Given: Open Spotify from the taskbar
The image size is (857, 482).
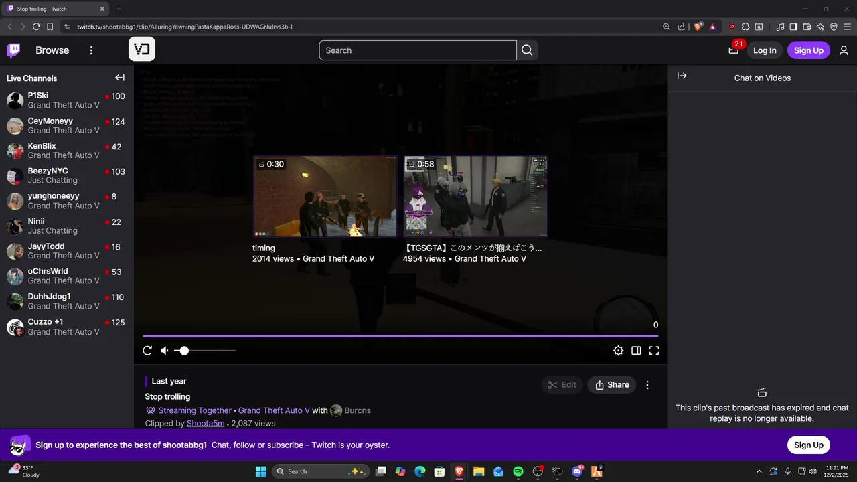Looking at the screenshot, I should coord(518,471).
